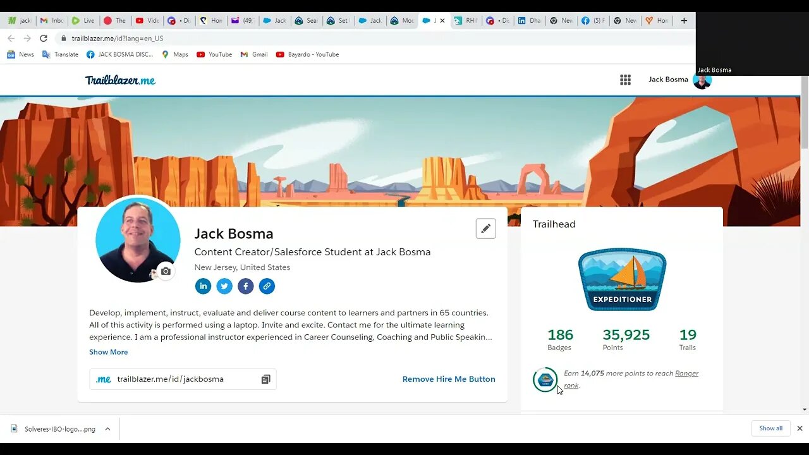Click the Ranger rank progress icon
The width and height of the screenshot is (809, 455).
pyautogui.click(x=545, y=380)
